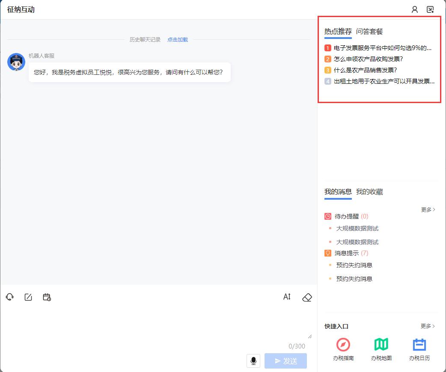Open 办税指南 in quick entry
446x372 pixels.
point(342,347)
